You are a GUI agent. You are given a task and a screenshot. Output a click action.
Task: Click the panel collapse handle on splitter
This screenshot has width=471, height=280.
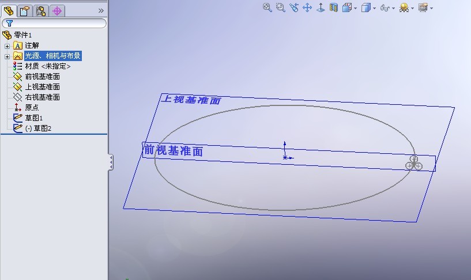click(x=111, y=162)
